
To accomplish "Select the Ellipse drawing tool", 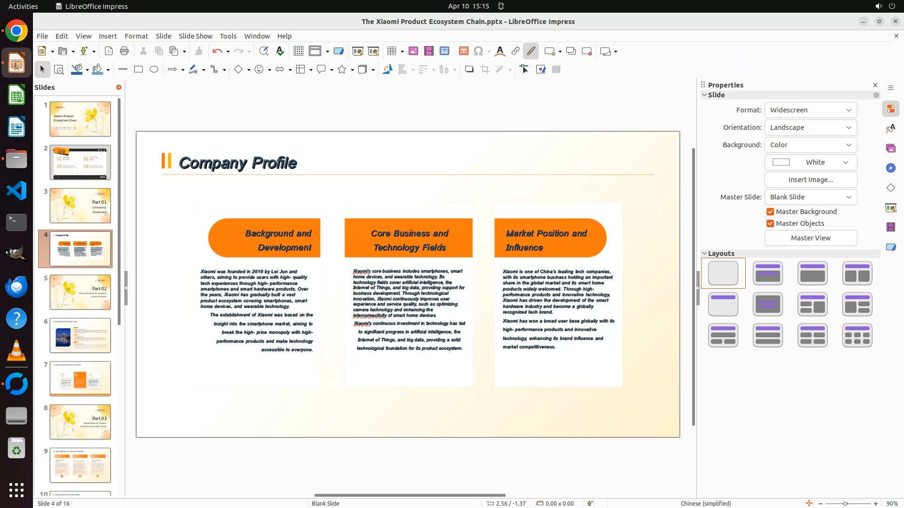I will click(154, 70).
